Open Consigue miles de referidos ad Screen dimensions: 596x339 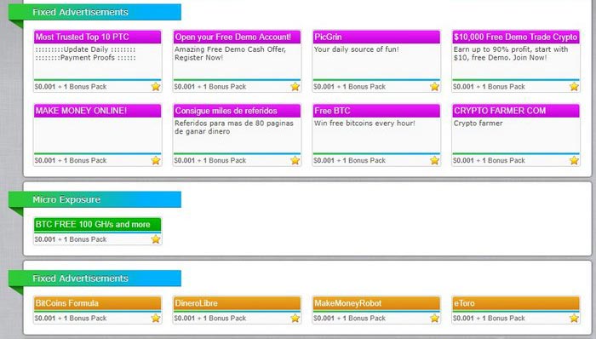237,111
